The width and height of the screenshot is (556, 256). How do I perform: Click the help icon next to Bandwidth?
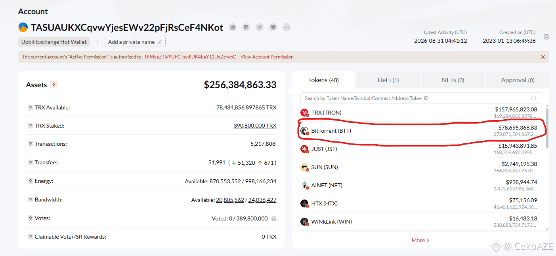(30, 200)
